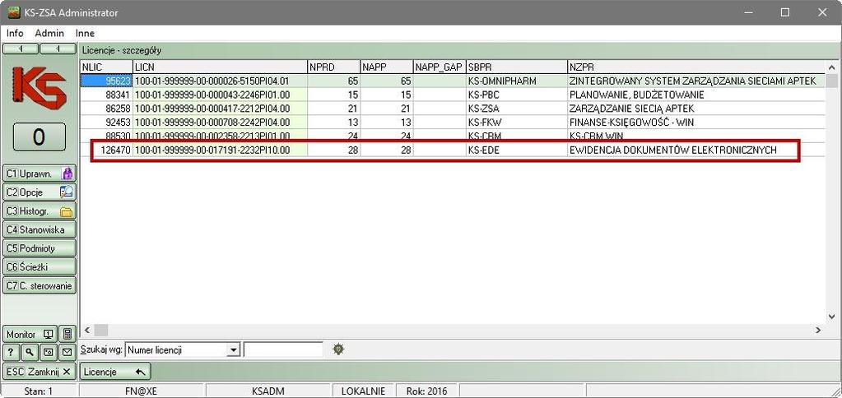Open C5 Podmioty section
Image resolution: width=842 pixels, height=398 pixels.
40,248
